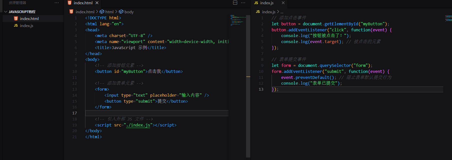Switch to the index.js editor tab
The image size is (452, 160).
click(x=267, y=3)
